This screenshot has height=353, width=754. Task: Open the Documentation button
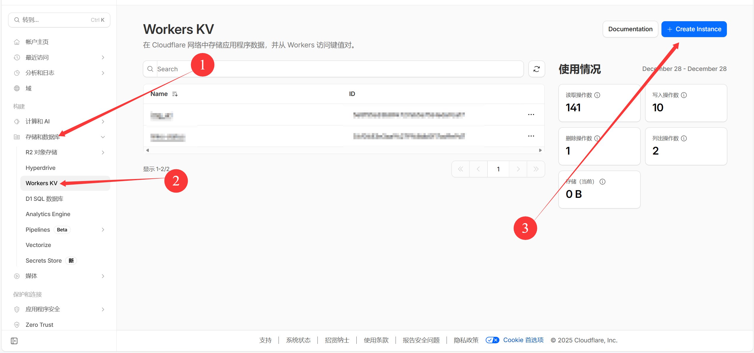[x=630, y=29]
